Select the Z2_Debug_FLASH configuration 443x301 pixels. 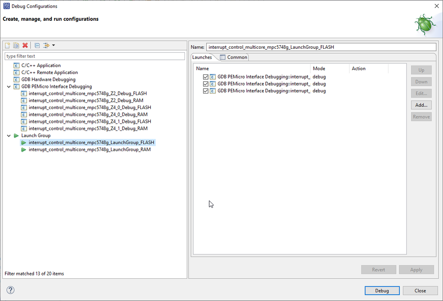click(88, 94)
